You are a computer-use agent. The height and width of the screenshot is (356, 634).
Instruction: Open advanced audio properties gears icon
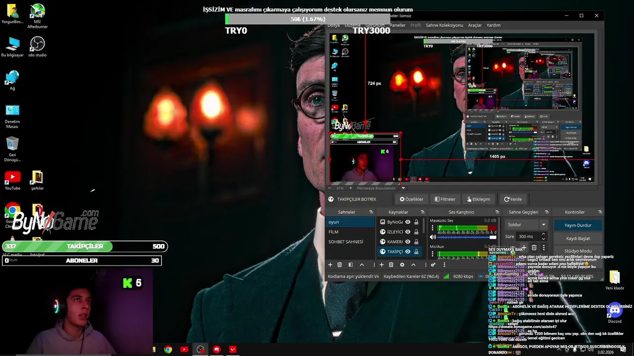click(433, 265)
